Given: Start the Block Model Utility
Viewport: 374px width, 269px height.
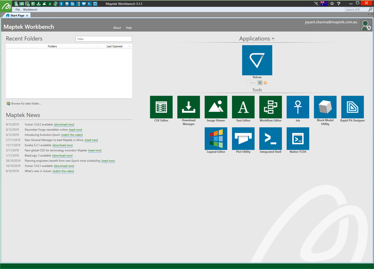Looking at the screenshot, I should click(x=325, y=107).
